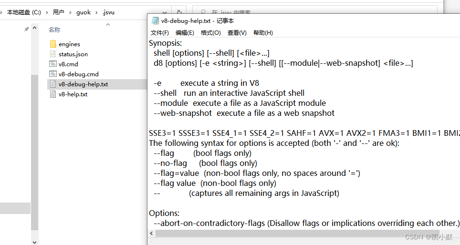Expand chevron after 用户 breadcrumb
The image size is (460, 245).
(x=70, y=12)
